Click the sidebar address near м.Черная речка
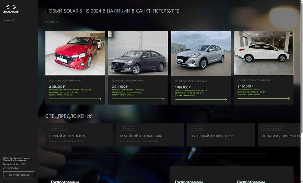Image resolution: width=303 pixels, height=183 pixels. [x=17, y=159]
